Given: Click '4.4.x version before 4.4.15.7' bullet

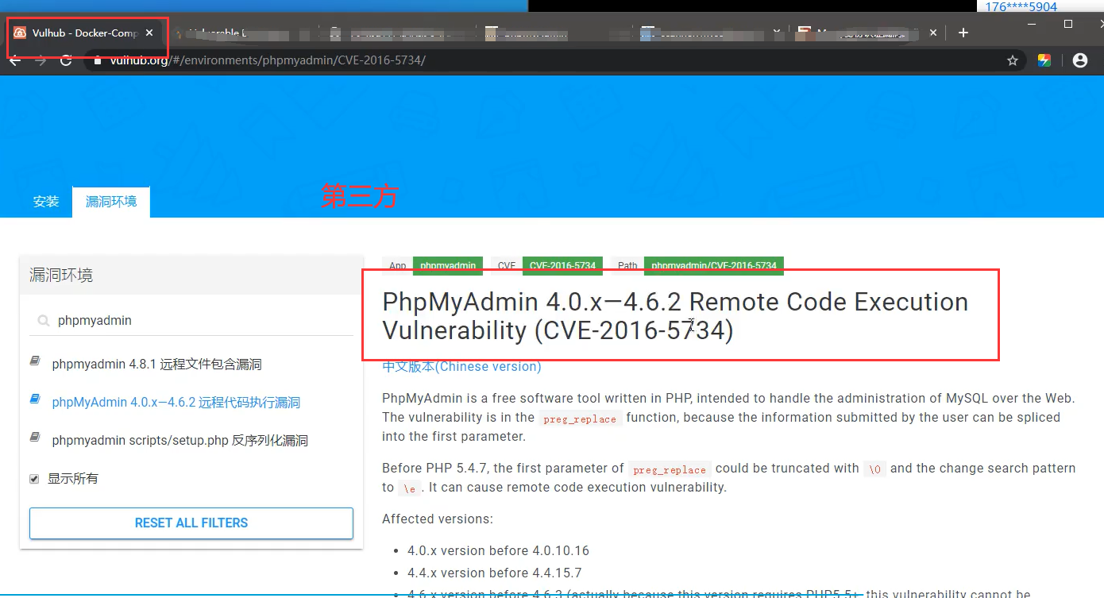Looking at the screenshot, I should (495, 573).
